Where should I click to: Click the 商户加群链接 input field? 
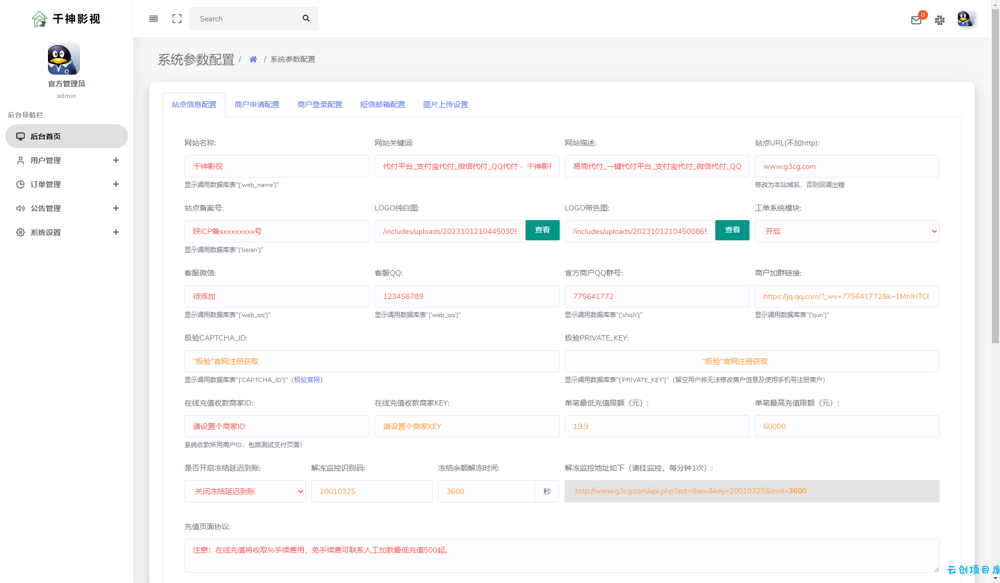(x=847, y=296)
